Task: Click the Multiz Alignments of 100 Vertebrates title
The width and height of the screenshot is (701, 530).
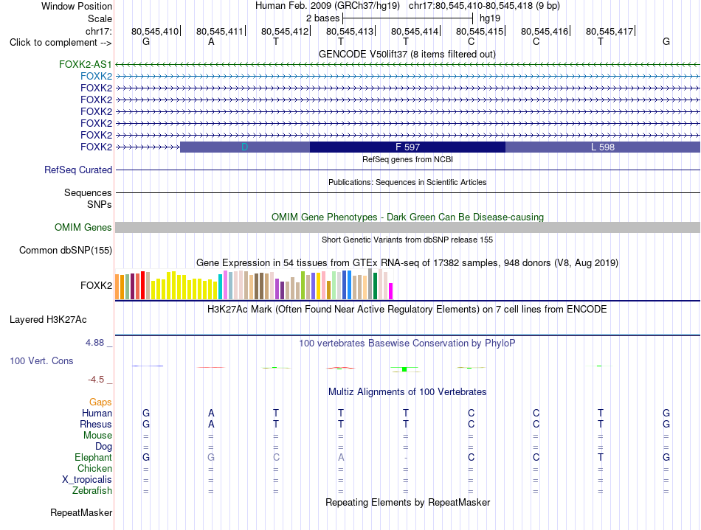Action: point(407,391)
